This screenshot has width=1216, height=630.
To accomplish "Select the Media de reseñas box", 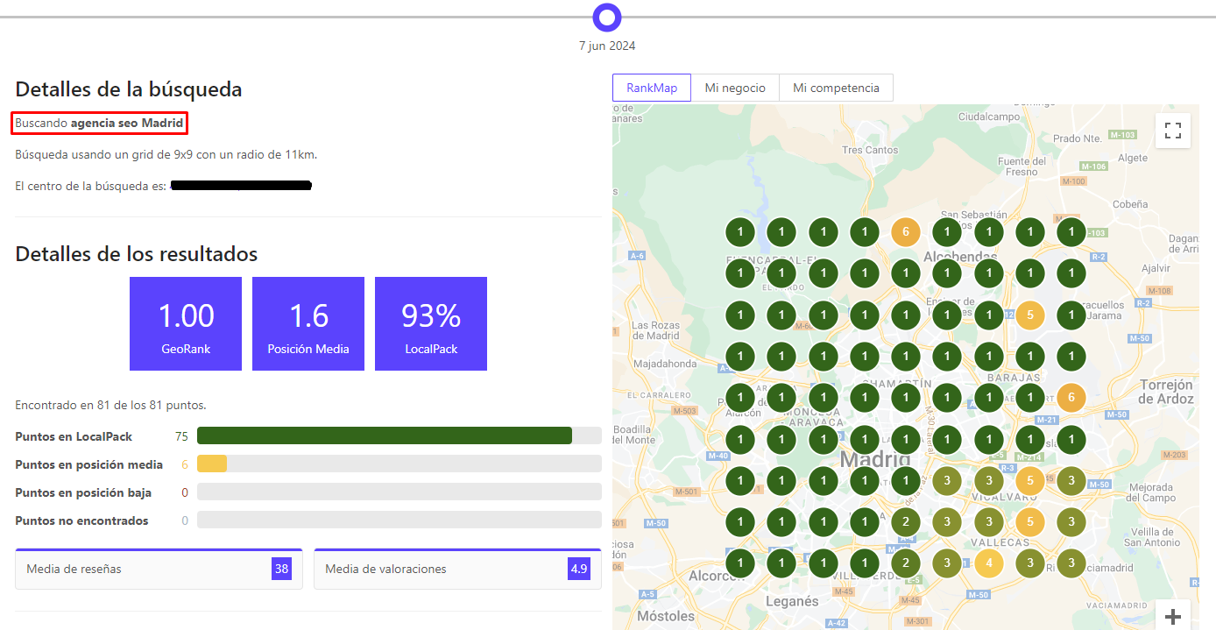I will point(159,569).
